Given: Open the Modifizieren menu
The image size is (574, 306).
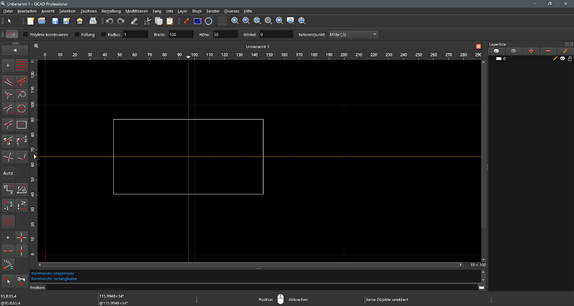Looking at the screenshot, I should pyautogui.click(x=137, y=11).
